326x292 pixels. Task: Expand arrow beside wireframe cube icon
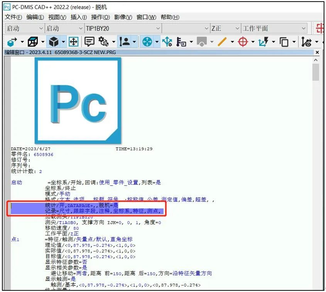42,42
